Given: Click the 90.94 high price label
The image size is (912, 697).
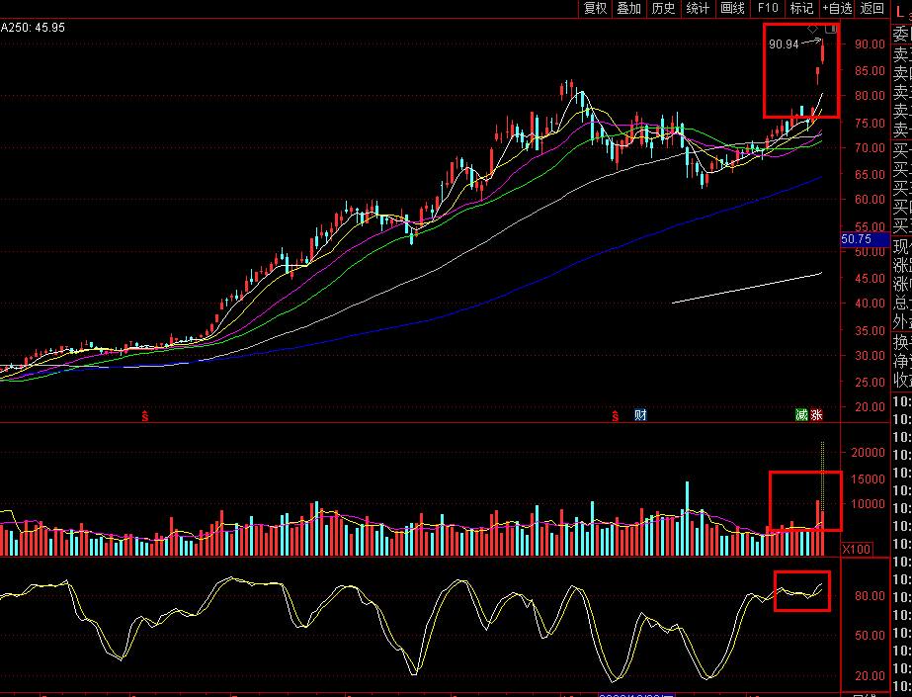Looking at the screenshot, I should click(x=783, y=44).
